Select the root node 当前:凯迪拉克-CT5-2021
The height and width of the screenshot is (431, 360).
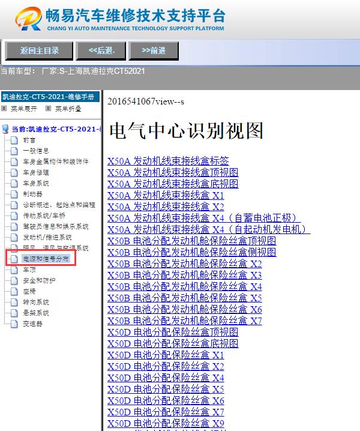point(56,129)
